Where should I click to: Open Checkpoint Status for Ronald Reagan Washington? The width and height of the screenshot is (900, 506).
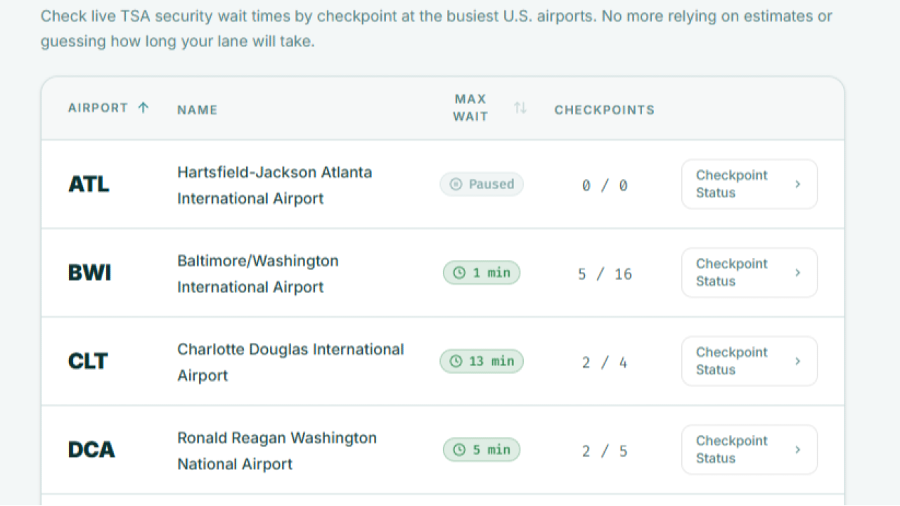pyautogui.click(x=749, y=450)
